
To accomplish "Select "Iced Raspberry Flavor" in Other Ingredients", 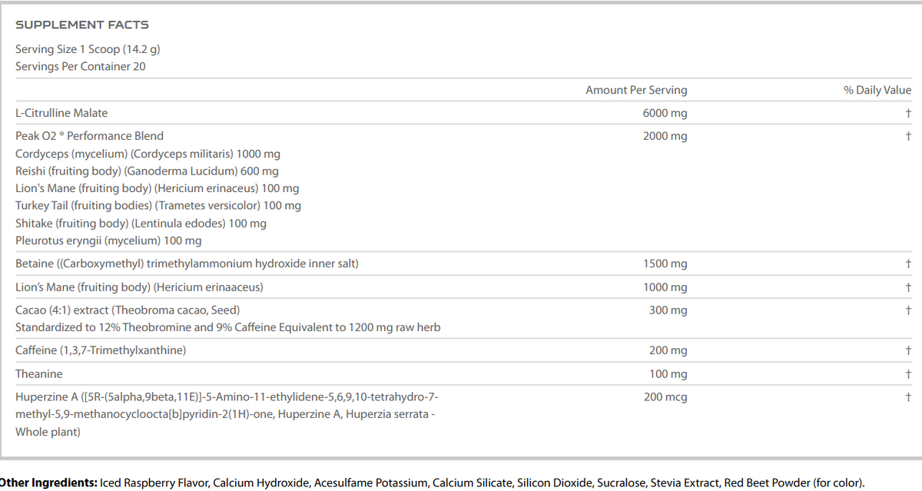I will [x=154, y=483].
